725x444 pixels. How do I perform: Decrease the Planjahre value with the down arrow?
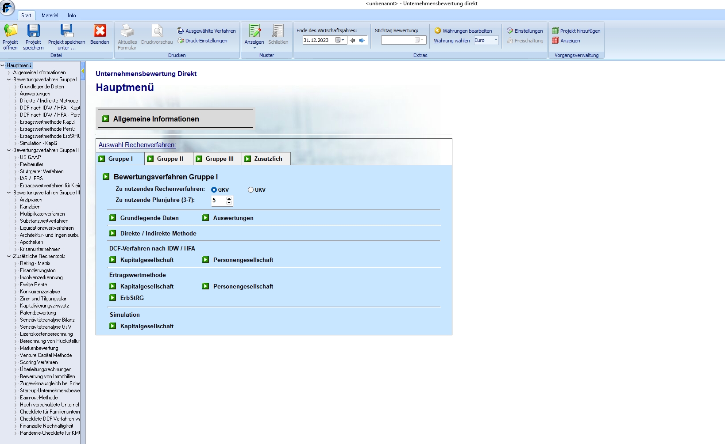pos(229,203)
